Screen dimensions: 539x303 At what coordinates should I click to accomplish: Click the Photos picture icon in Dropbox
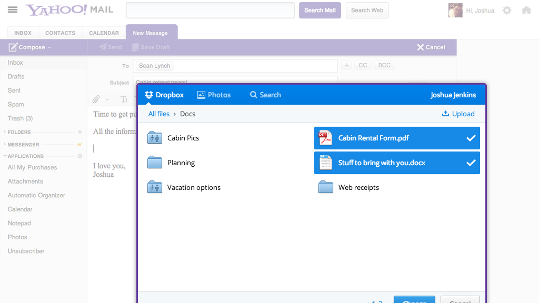201,95
